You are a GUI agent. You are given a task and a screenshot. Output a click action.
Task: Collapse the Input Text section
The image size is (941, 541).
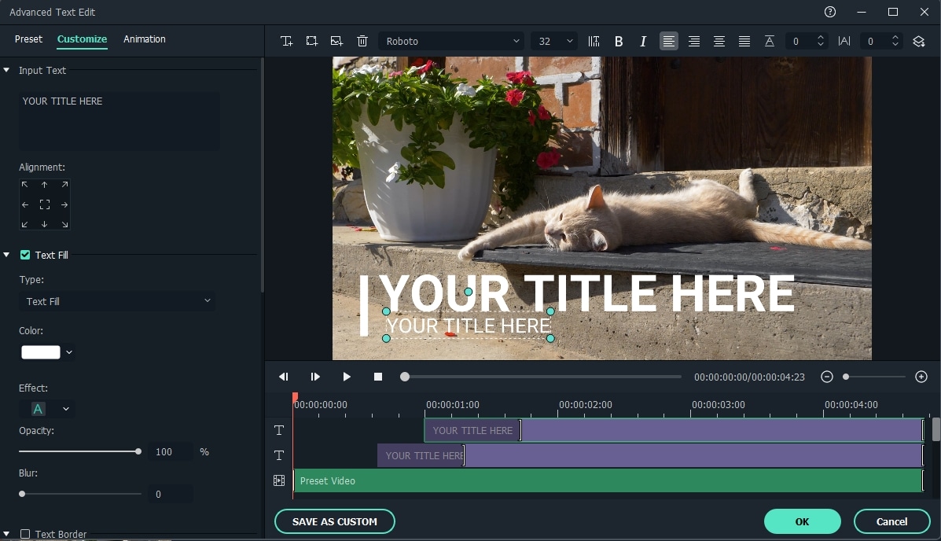[6, 70]
